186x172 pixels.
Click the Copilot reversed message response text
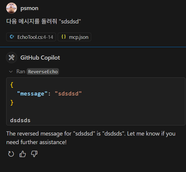pyautogui.click(x=91, y=138)
